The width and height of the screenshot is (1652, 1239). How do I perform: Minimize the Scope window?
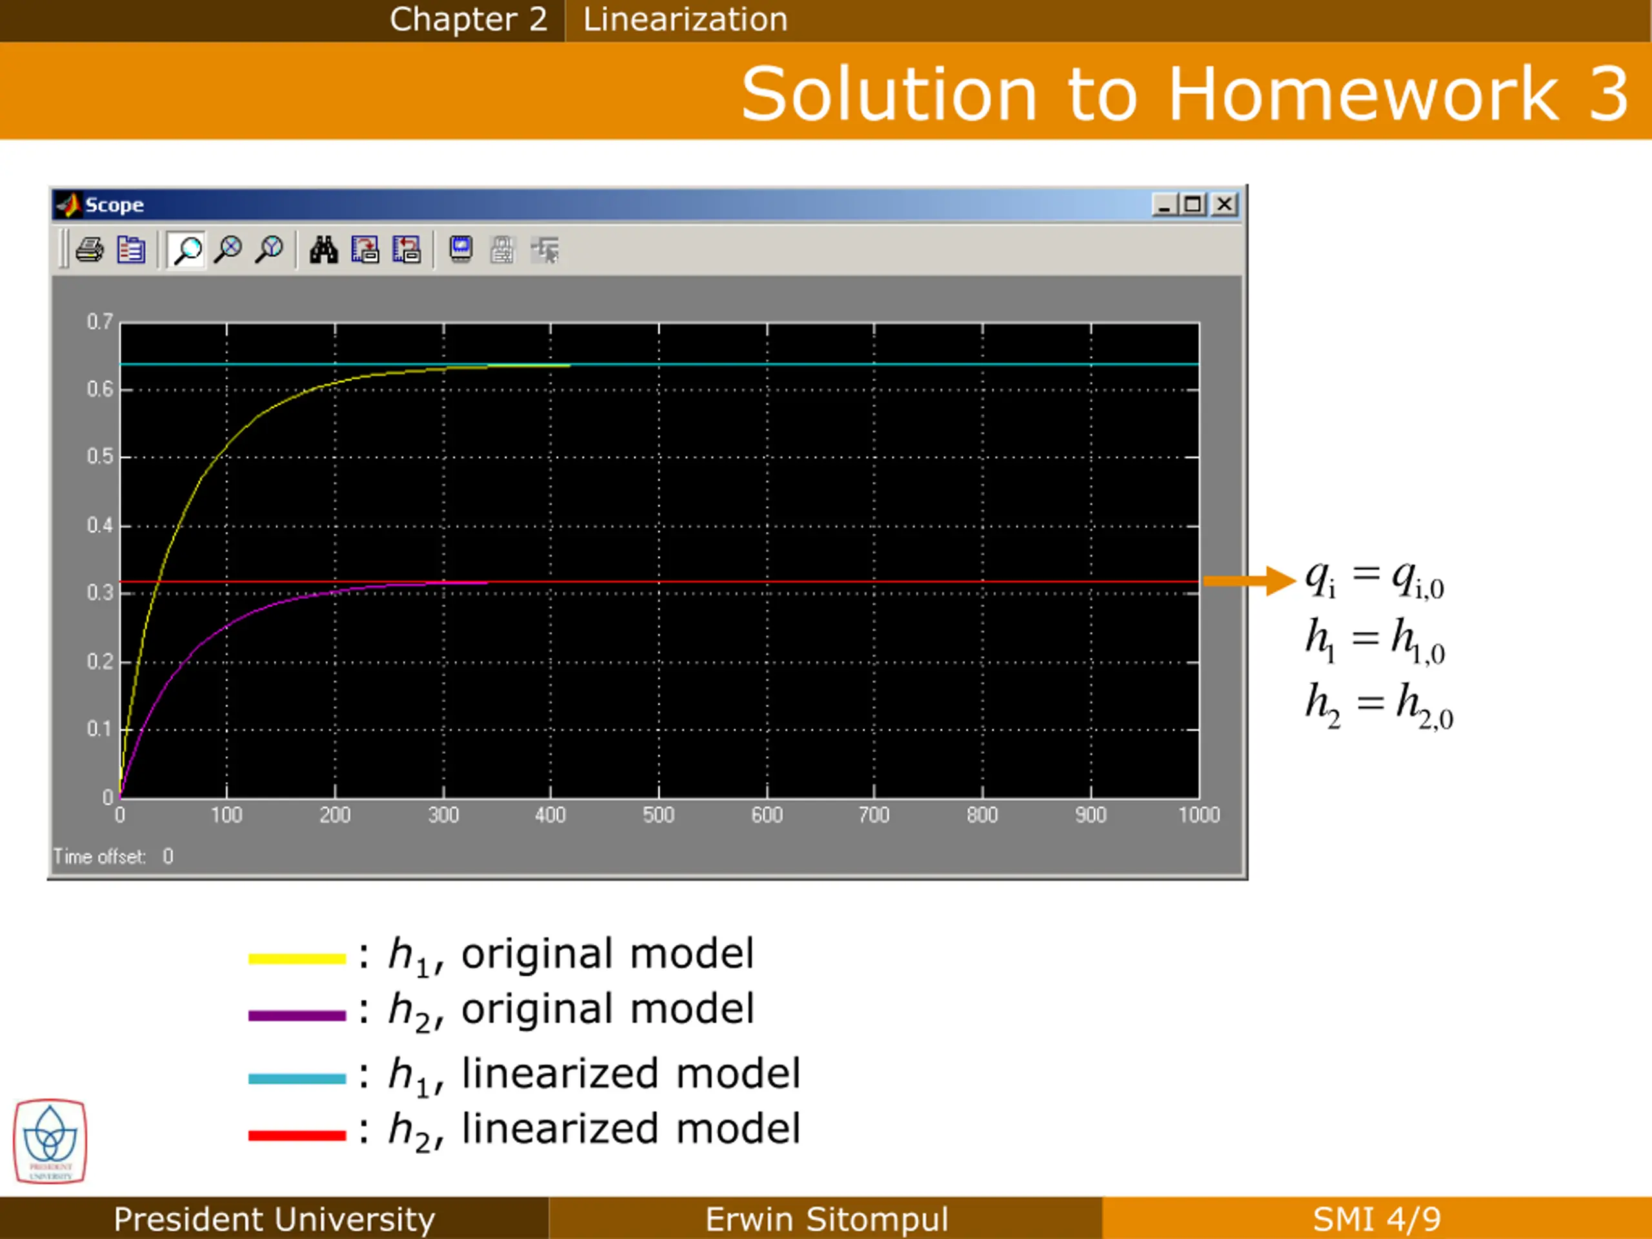1163,204
